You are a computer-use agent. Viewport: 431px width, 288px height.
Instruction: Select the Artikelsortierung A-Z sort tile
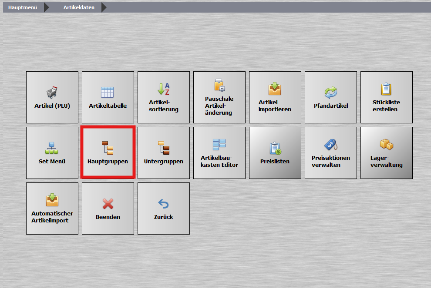(x=164, y=97)
